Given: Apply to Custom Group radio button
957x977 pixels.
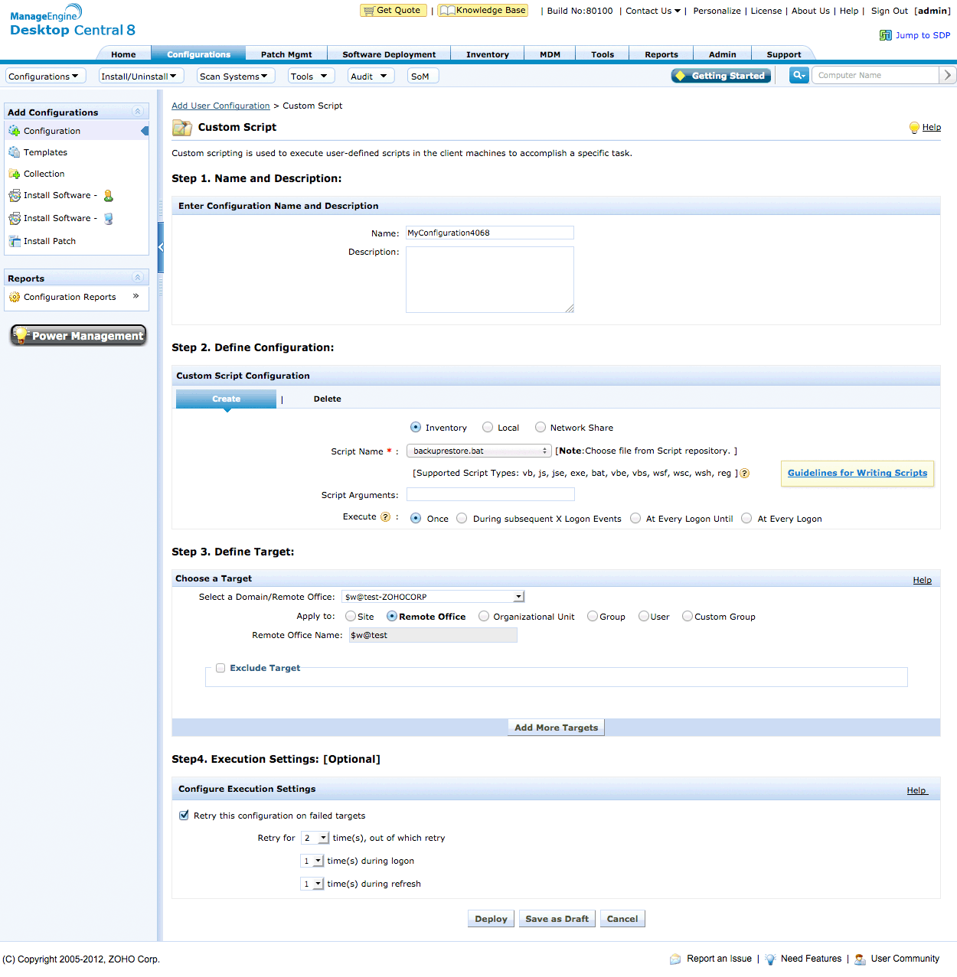Looking at the screenshot, I should click(688, 616).
